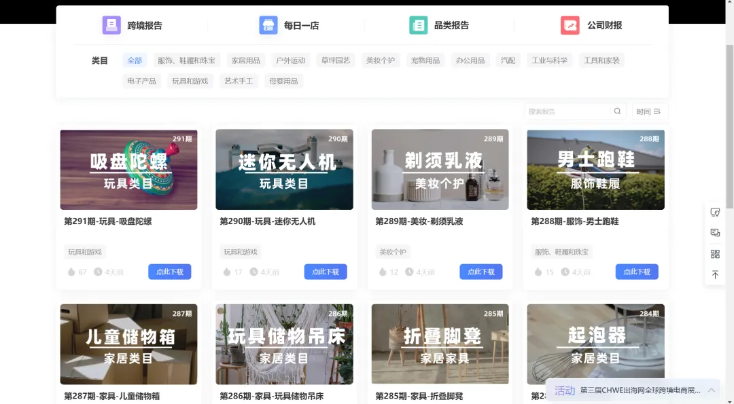Image resolution: width=734 pixels, height=404 pixels.
Task: Click the page vertical scrollbar thumb
Action: 729,126
